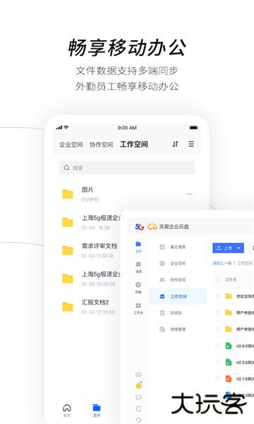The height and width of the screenshot is (424, 254).
Task: Open the V2.7.5 file name in desktop list
Action: tap(245, 379)
